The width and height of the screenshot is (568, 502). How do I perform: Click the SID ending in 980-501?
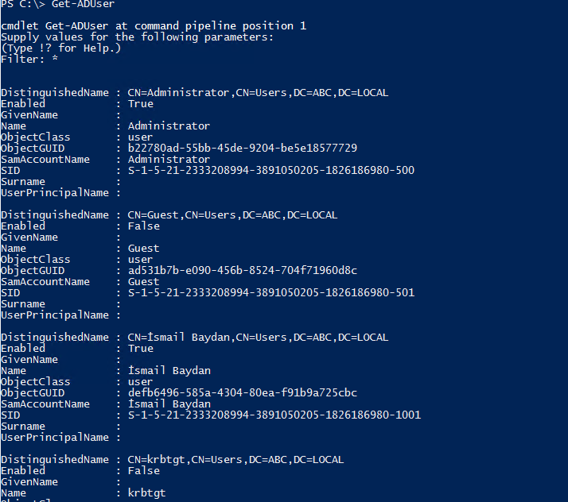[x=271, y=292]
